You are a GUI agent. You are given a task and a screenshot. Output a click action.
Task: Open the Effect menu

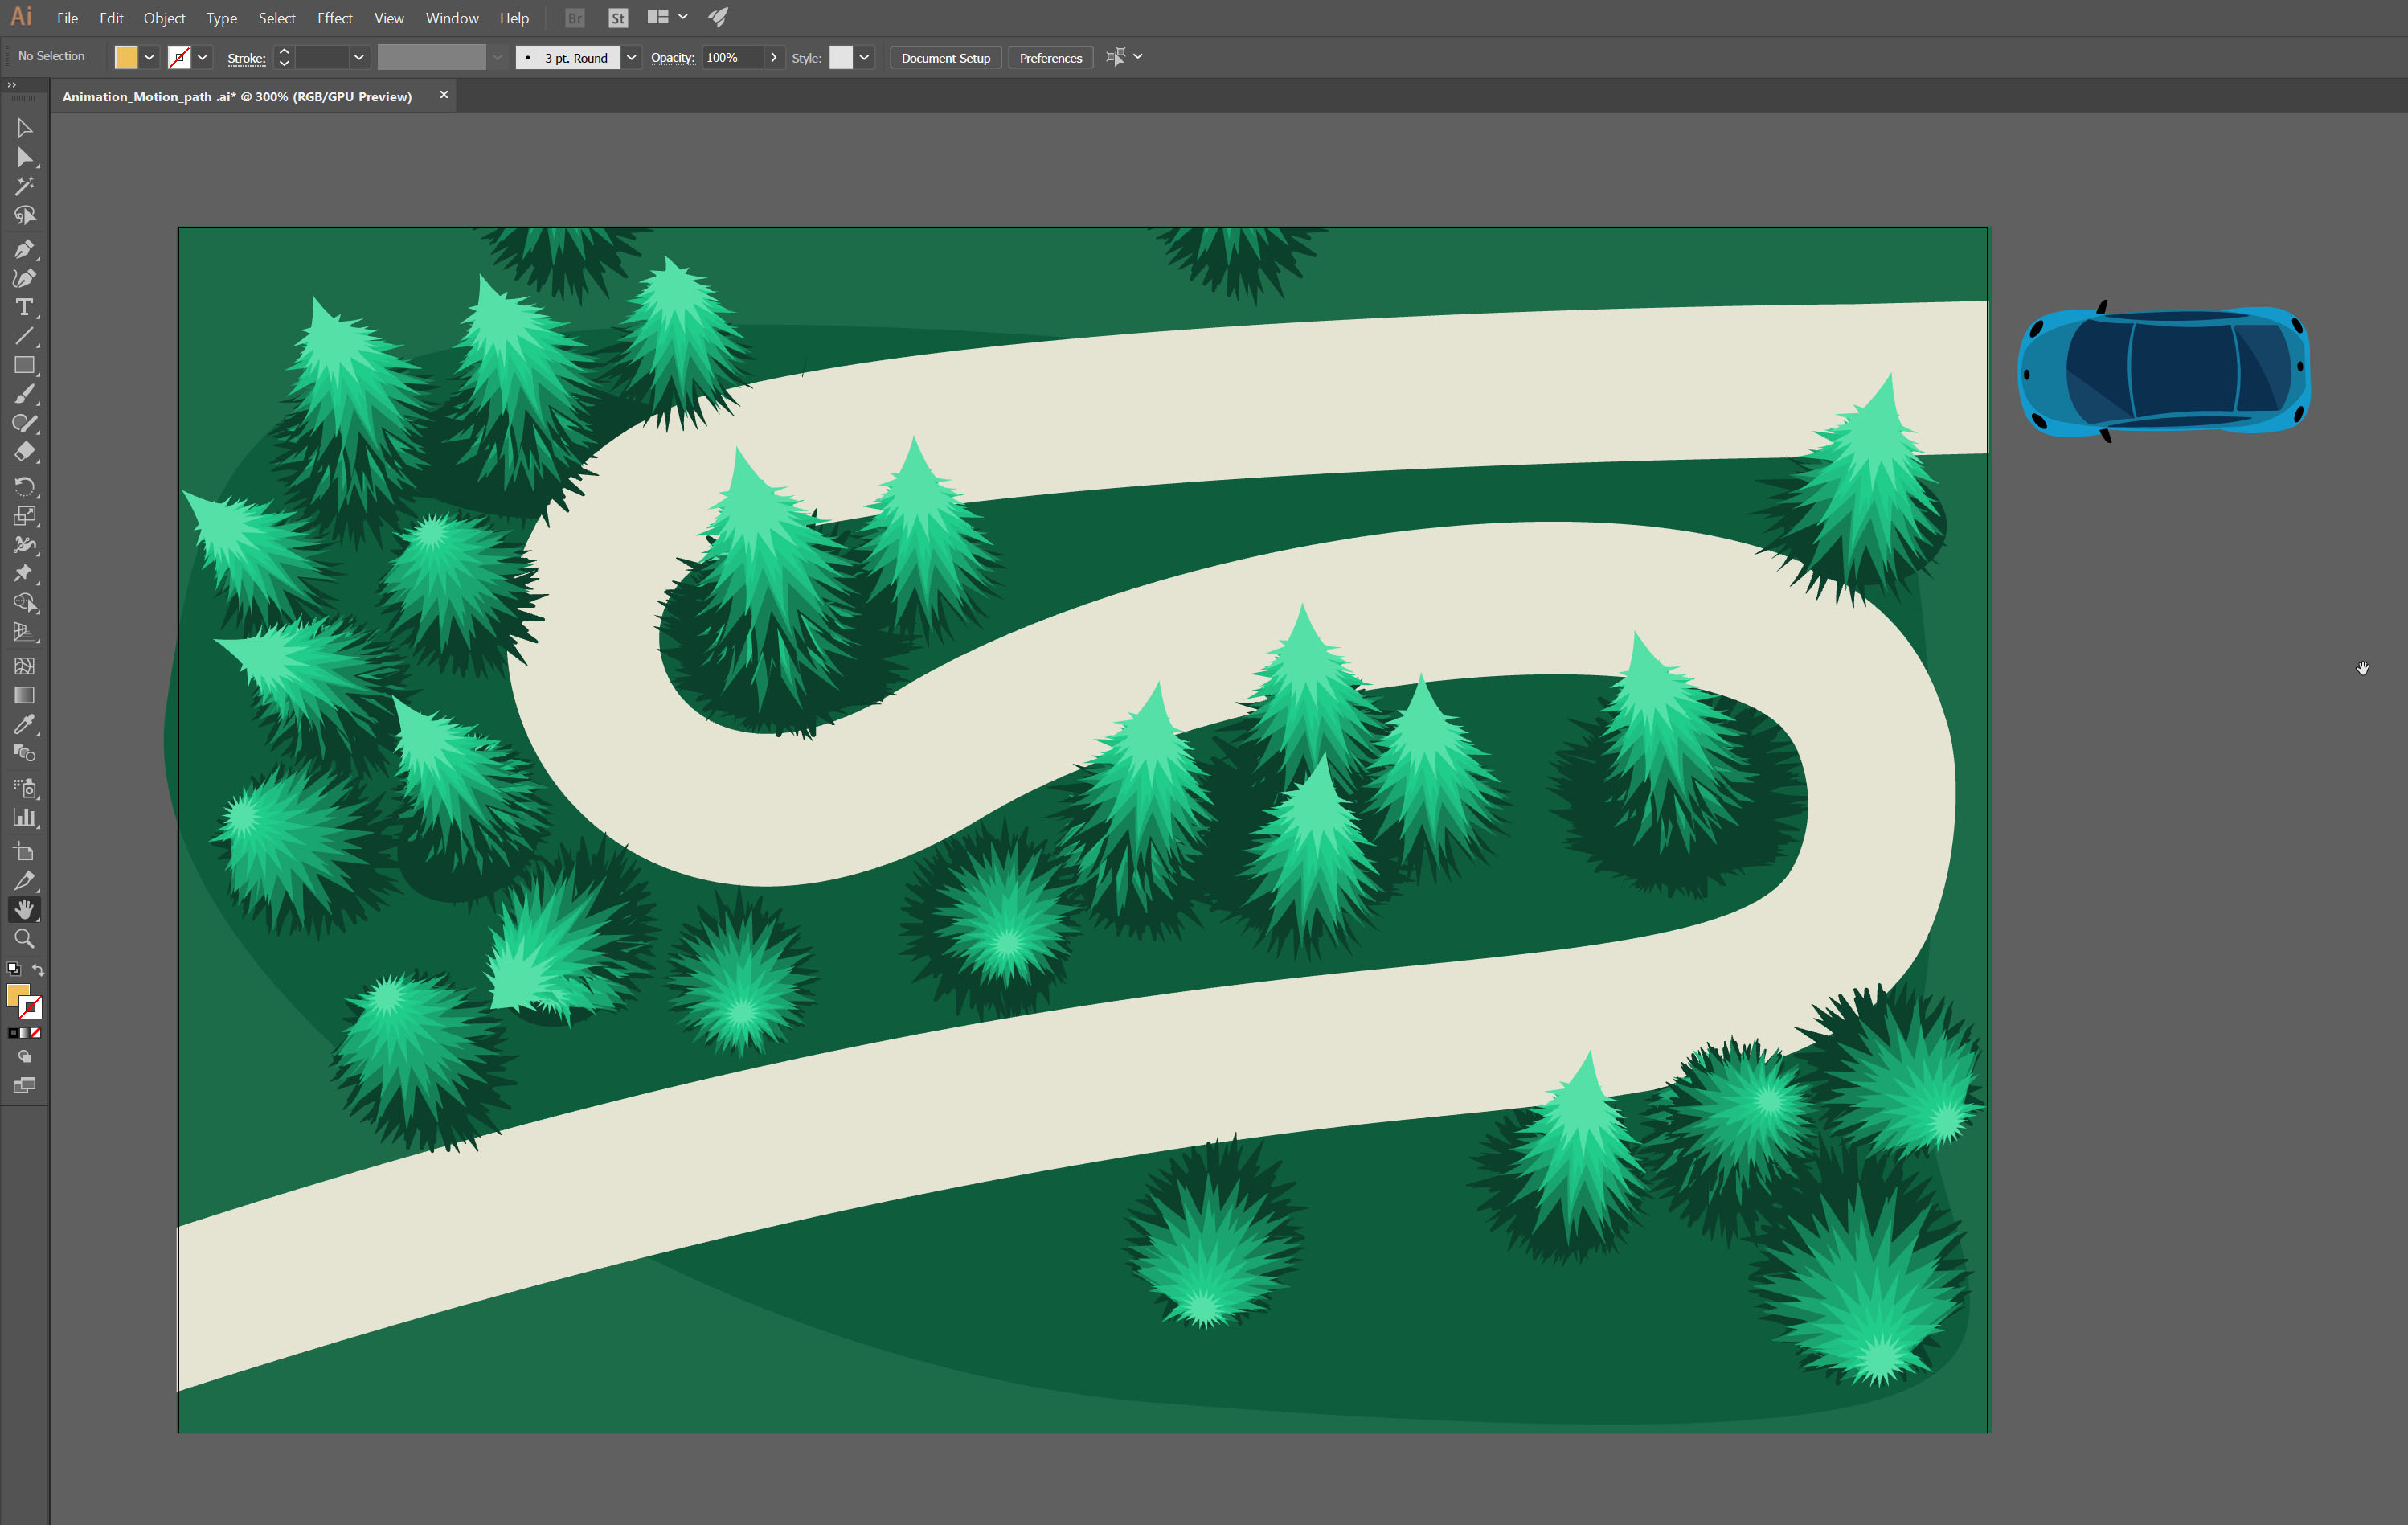(x=334, y=18)
